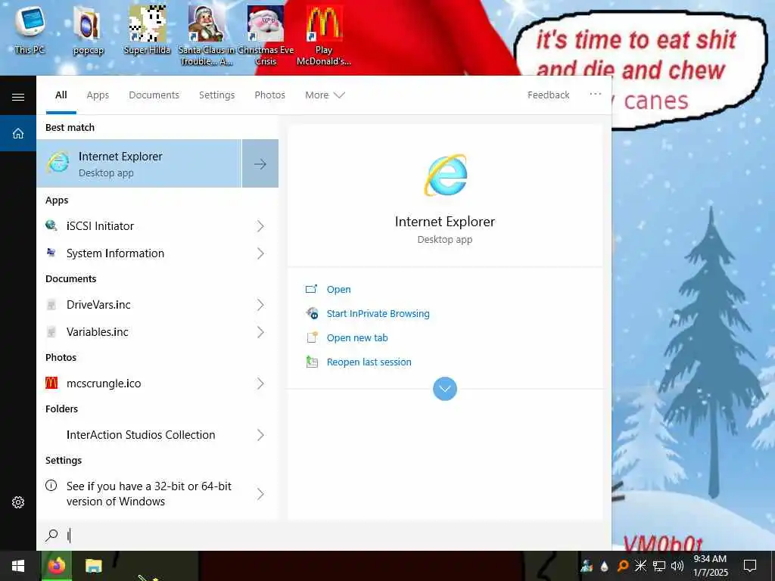Click the iSCSI Initiator app icon
Image resolution: width=775 pixels, height=581 pixels.
click(x=51, y=225)
